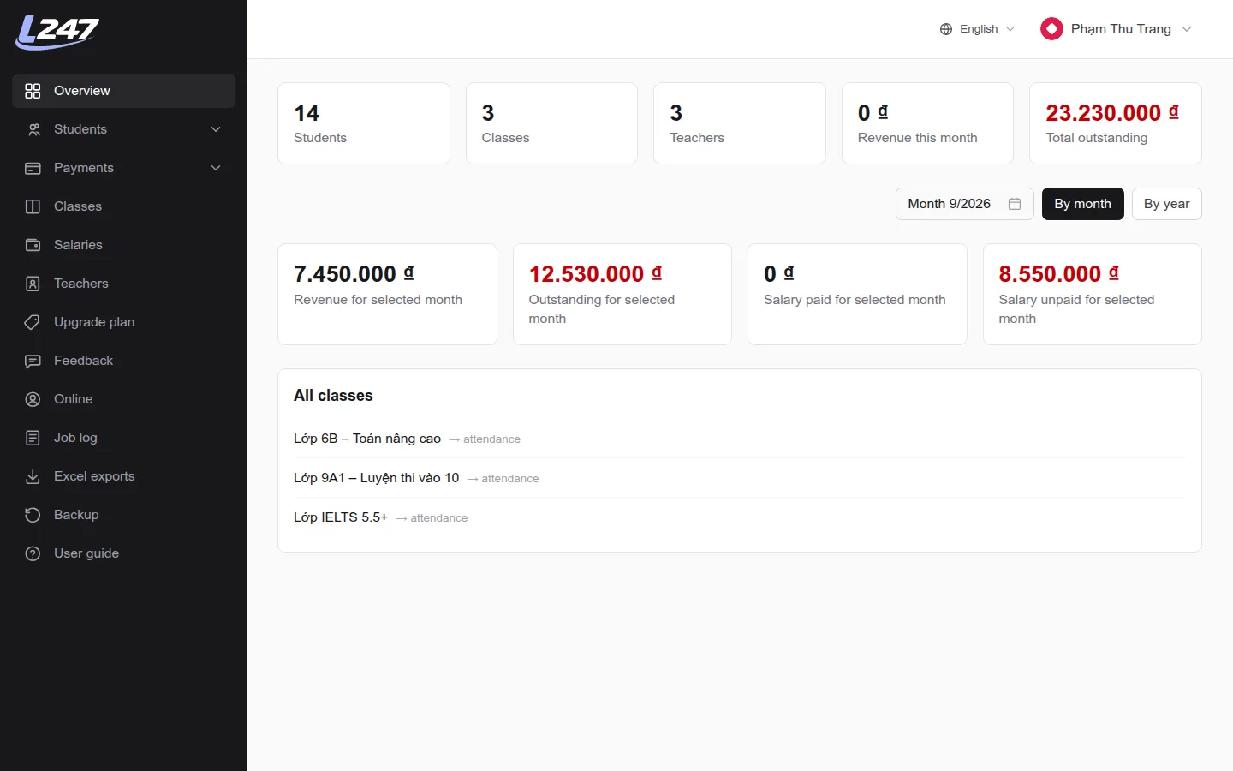Click the Lớp 9A1 – Luyện thi vào 10 name
The height and width of the screenshot is (771, 1233).
[376, 478]
